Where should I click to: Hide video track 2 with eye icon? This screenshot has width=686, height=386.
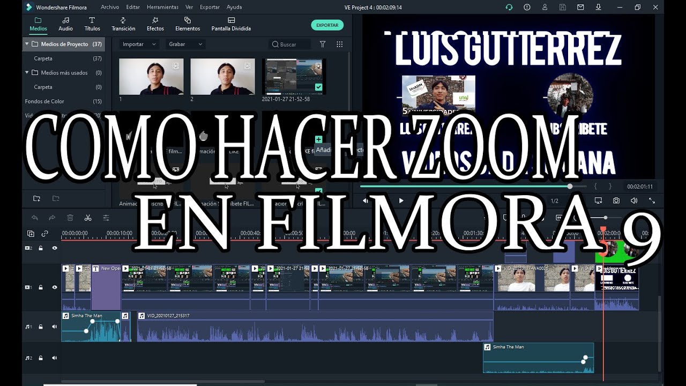pyautogui.click(x=55, y=248)
